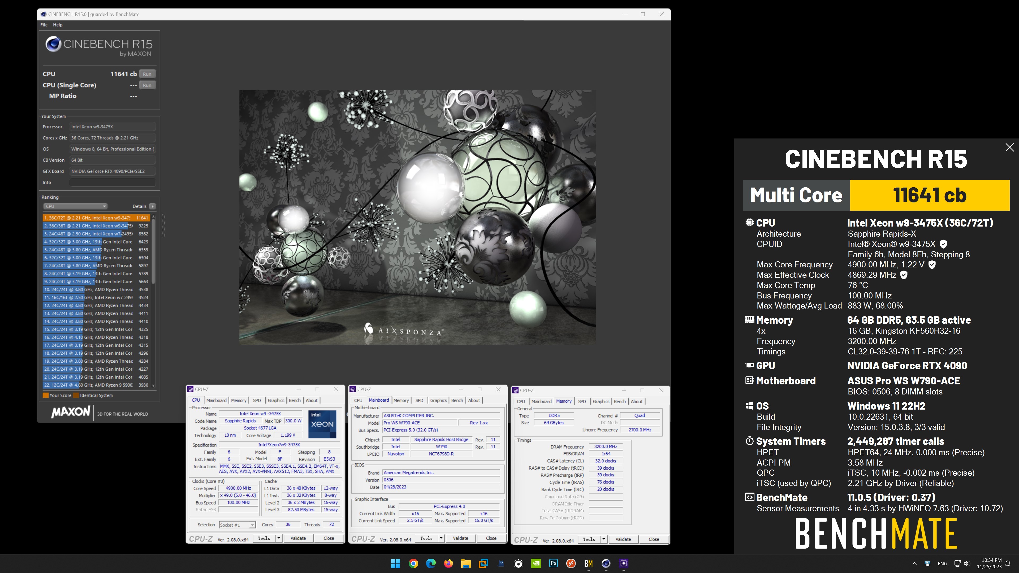This screenshot has width=1019, height=573.
Task: Open Tools dropdown arrow in Mainboard CPU-Z window
Action: tap(441, 538)
